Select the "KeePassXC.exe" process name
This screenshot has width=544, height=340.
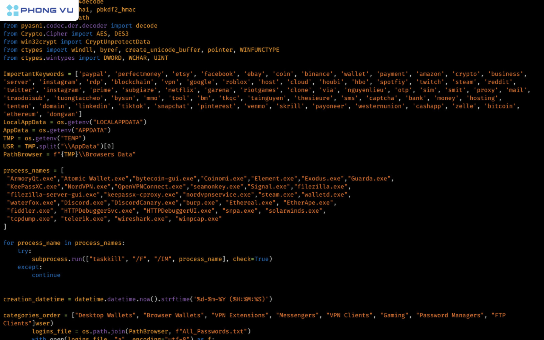[34, 187]
